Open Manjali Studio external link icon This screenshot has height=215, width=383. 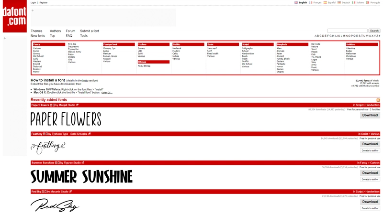[77, 105]
